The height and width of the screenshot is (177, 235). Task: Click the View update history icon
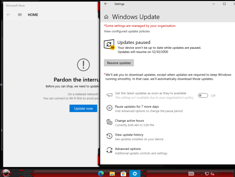(x=109, y=136)
